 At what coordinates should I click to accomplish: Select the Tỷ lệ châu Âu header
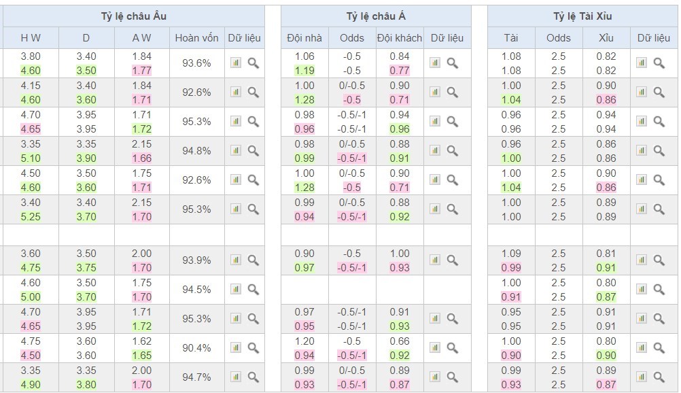[x=133, y=16]
